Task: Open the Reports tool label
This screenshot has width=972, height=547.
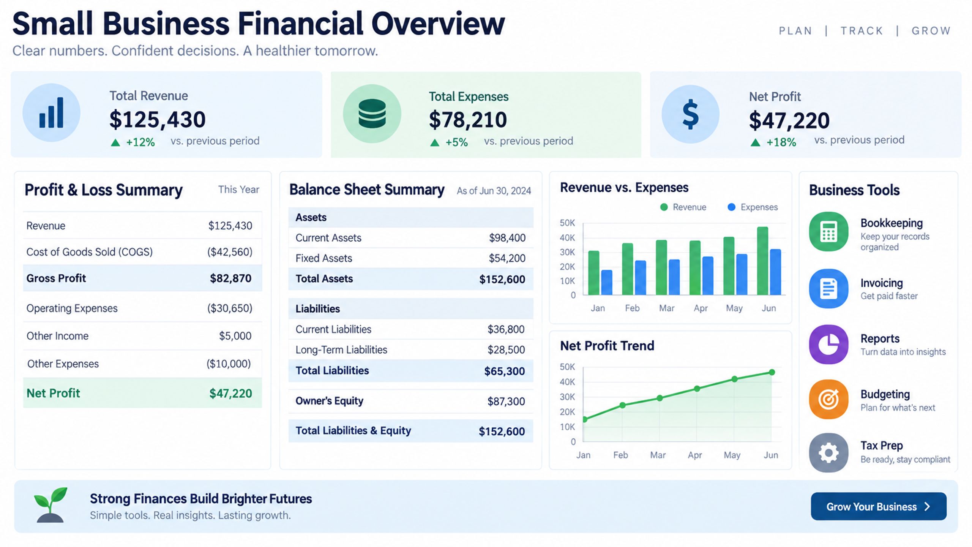Action: tap(880, 338)
